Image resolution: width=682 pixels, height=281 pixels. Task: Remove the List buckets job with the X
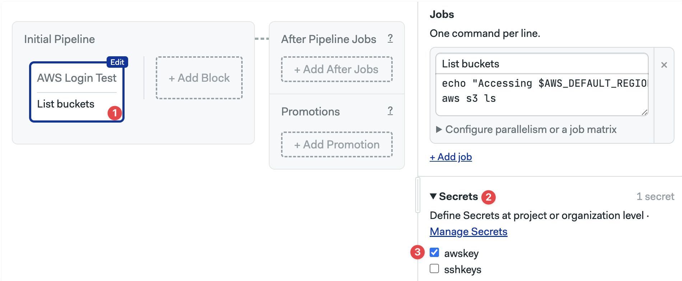tap(664, 65)
